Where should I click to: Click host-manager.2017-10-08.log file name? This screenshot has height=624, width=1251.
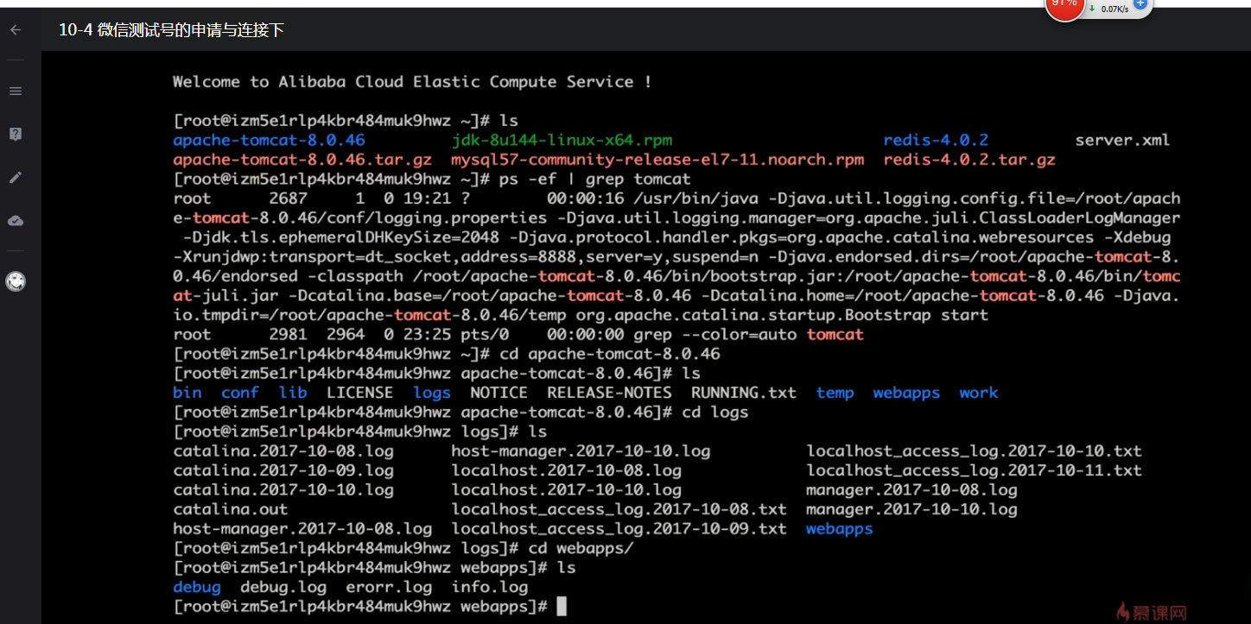coord(302,529)
